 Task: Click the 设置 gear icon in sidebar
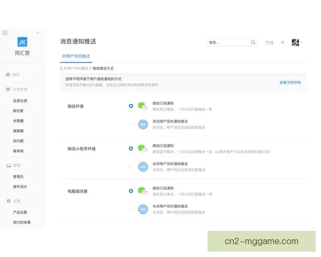pyautogui.click(x=9, y=201)
